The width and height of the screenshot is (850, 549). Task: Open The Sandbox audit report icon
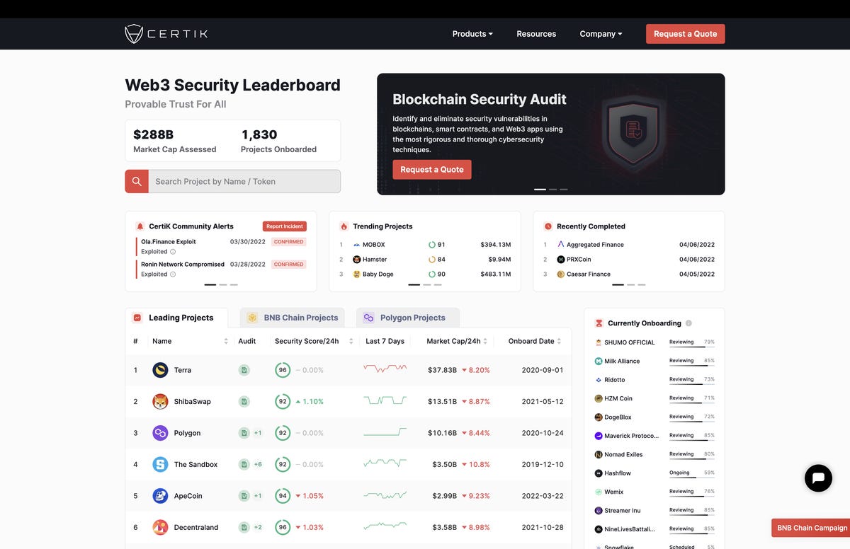pos(244,464)
